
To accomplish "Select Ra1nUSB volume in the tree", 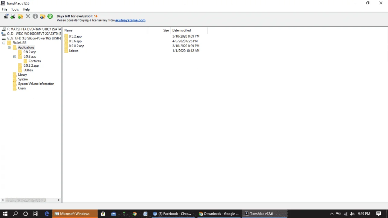I will coord(19,43).
